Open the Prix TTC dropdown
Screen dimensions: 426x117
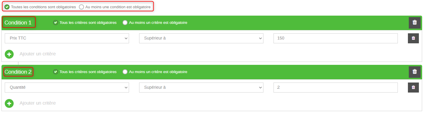(x=67, y=38)
